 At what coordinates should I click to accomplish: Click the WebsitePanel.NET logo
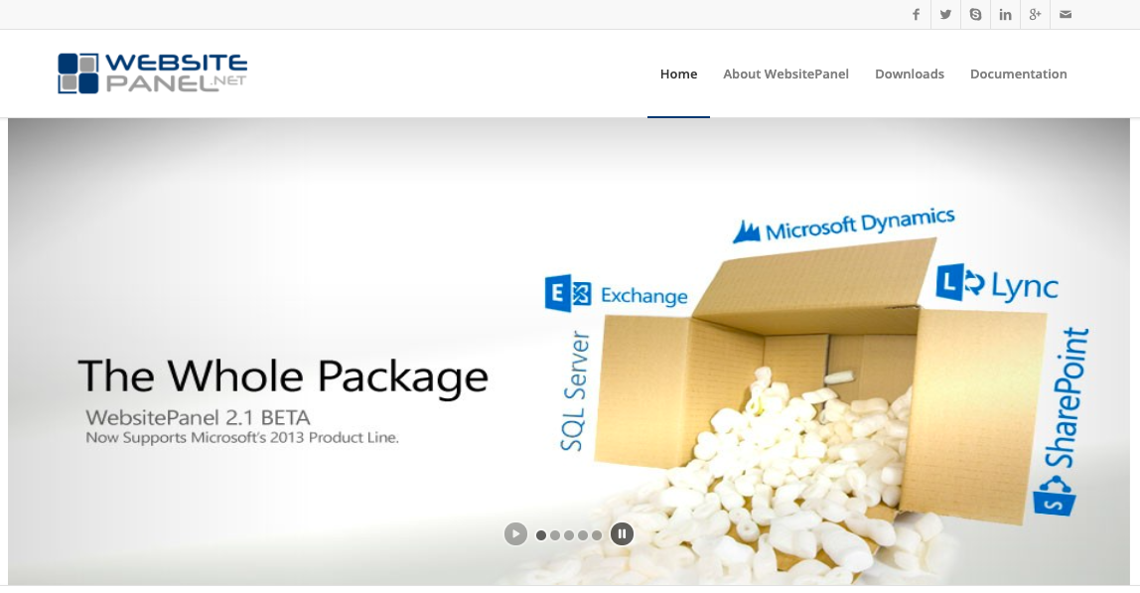(153, 73)
